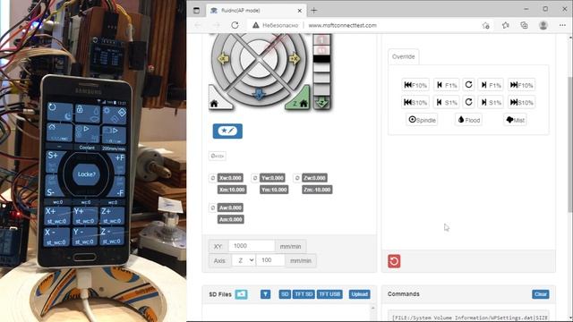Click the page vertical scrollbar
573x322 pixels.
[x=570, y=144]
